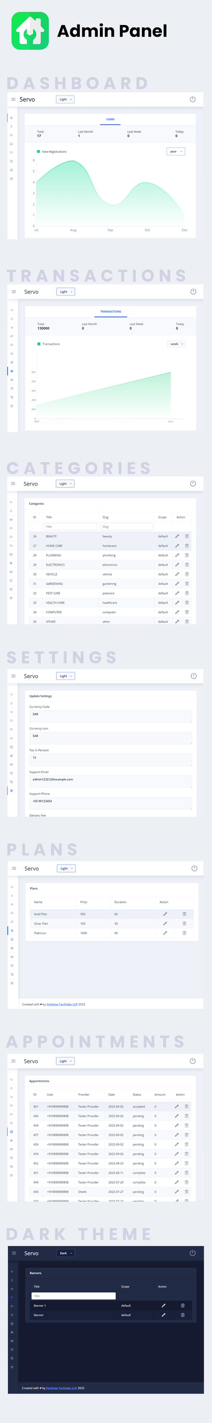The image size is (212, 1423).
Task: Delete the Platinum plan
Action: (184, 933)
